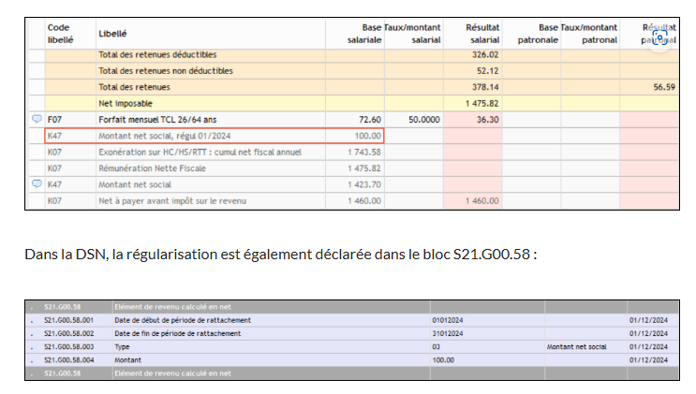The height and width of the screenshot is (394, 696).
Task: Click the 'Total des retenues' row label
Action: (135, 87)
